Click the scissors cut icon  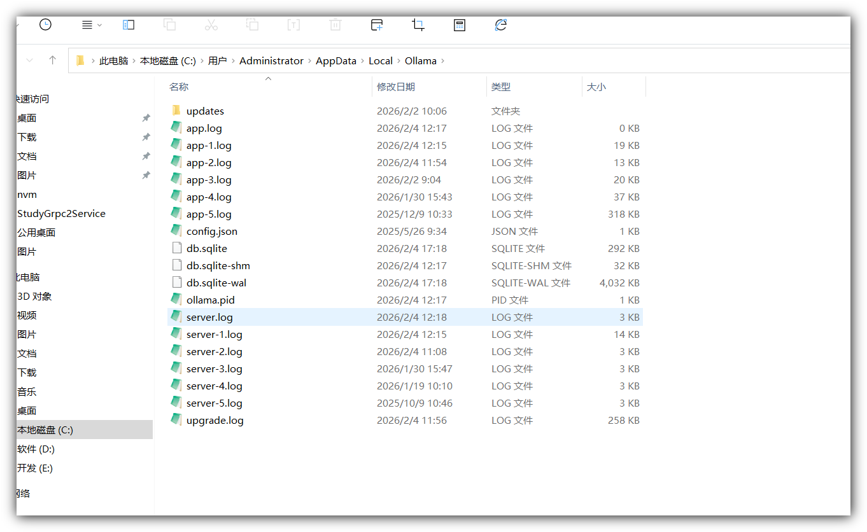click(x=211, y=25)
